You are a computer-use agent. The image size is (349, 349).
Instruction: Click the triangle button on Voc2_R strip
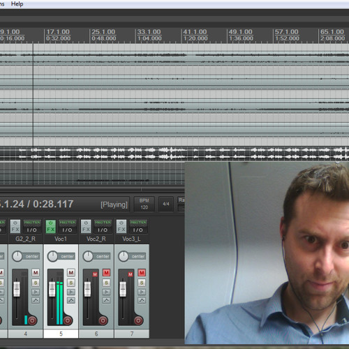106,292
